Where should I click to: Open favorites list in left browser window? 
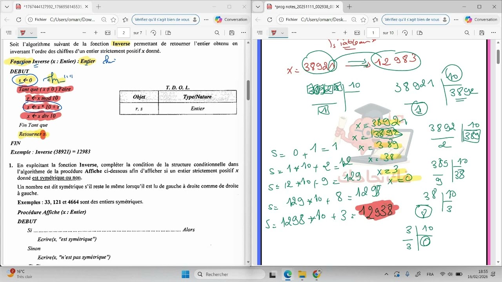coord(125,20)
